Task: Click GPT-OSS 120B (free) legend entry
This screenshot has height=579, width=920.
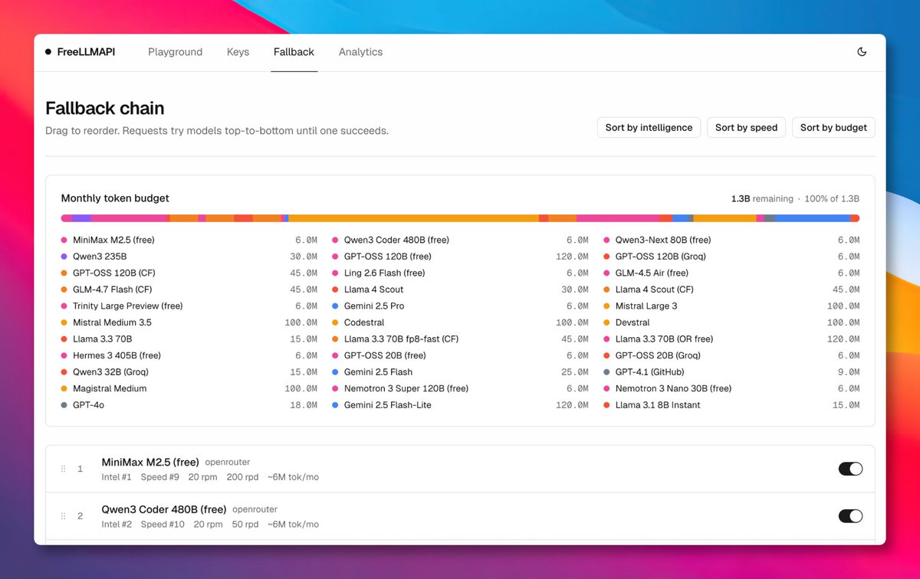Action: coord(388,257)
